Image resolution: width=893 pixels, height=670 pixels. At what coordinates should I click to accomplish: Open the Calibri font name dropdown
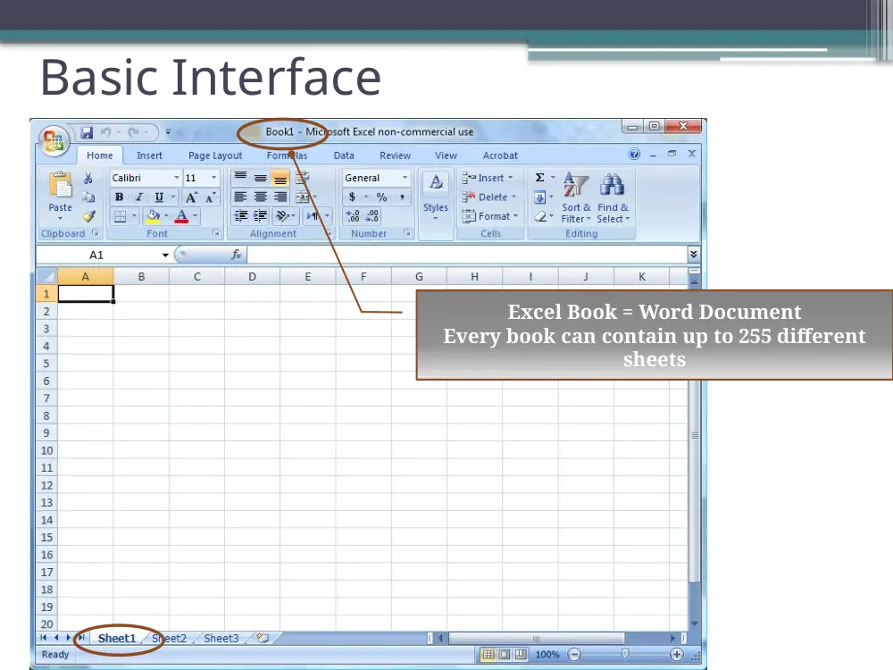coord(176,178)
